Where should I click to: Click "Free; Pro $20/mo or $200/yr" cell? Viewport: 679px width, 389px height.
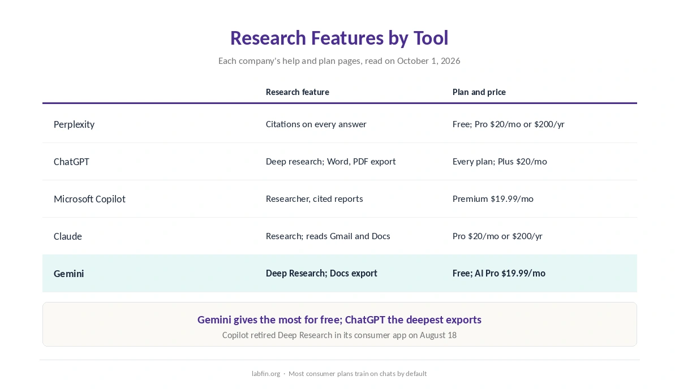[x=508, y=124]
